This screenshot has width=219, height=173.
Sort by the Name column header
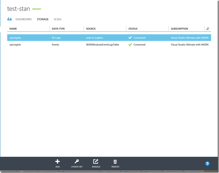13,29
